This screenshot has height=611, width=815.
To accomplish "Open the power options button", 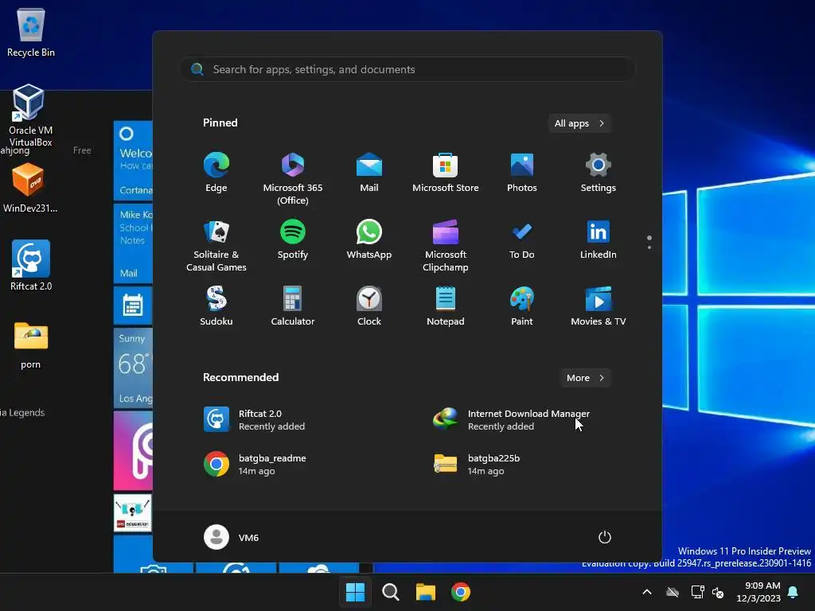I will (605, 537).
